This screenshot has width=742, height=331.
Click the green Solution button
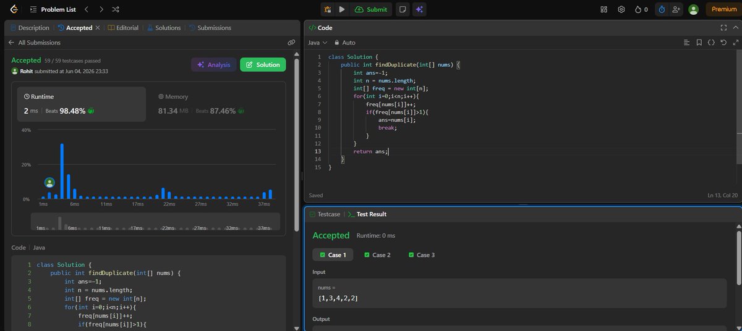click(x=263, y=65)
